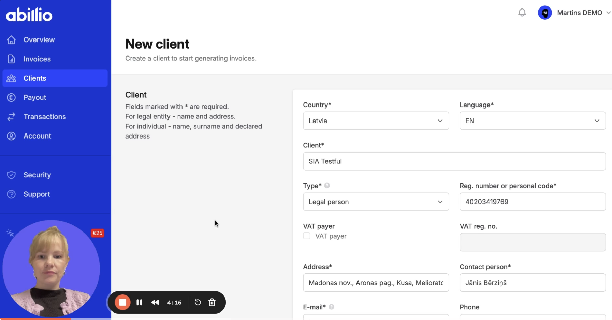
Task: Pause the screen recording
Action: tap(139, 302)
